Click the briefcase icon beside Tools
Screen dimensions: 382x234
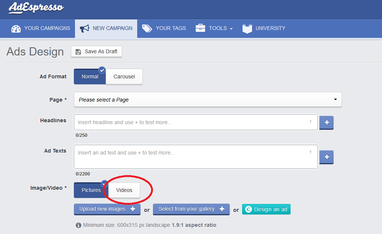point(201,28)
